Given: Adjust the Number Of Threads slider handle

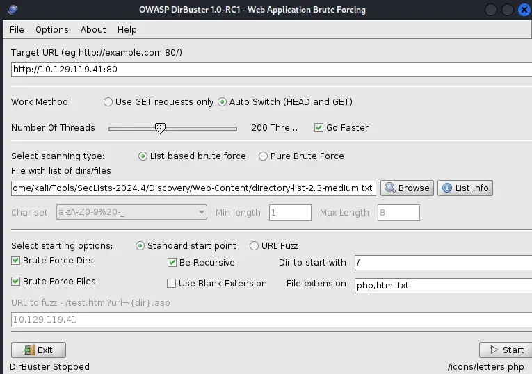Looking at the screenshot, I should tap(160, 128).
